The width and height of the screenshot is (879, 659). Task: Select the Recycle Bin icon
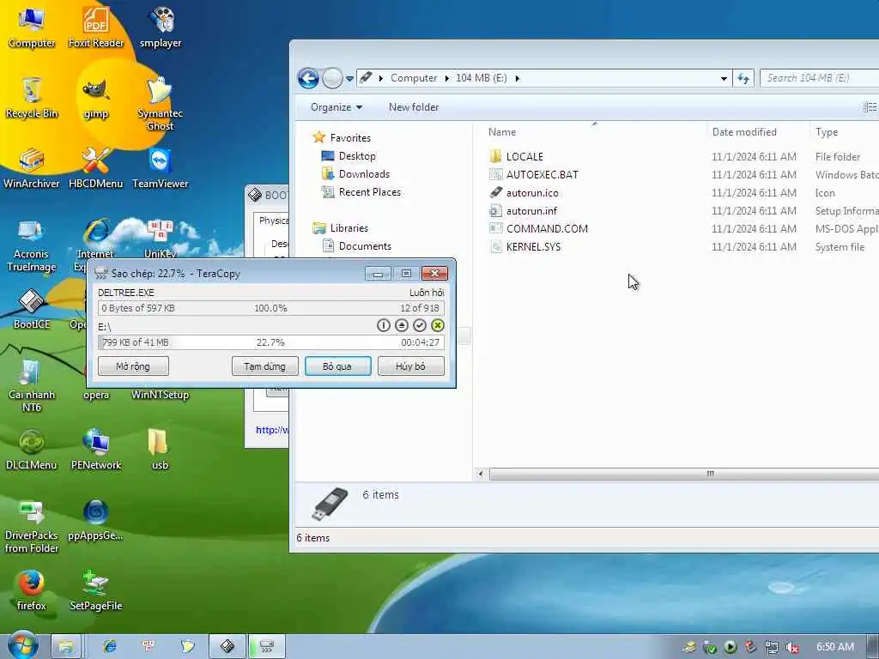click(32, 98)
